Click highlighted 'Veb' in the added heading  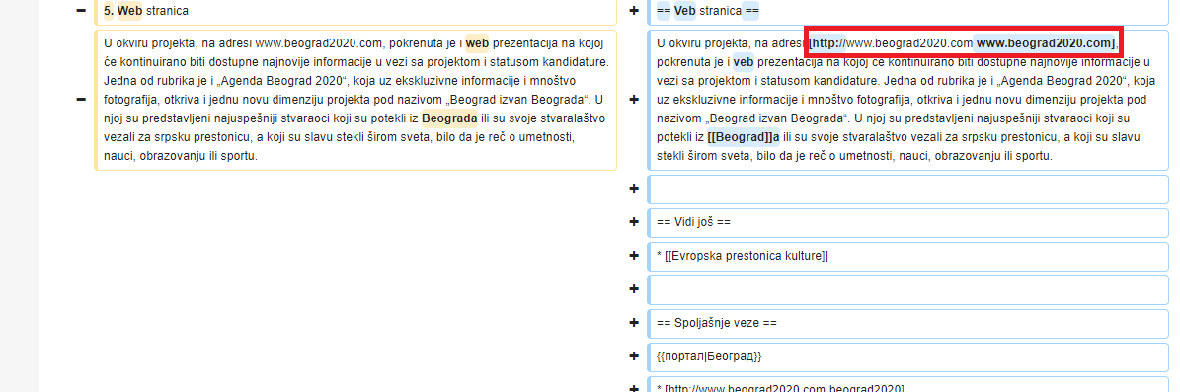[x=685, y=12]
